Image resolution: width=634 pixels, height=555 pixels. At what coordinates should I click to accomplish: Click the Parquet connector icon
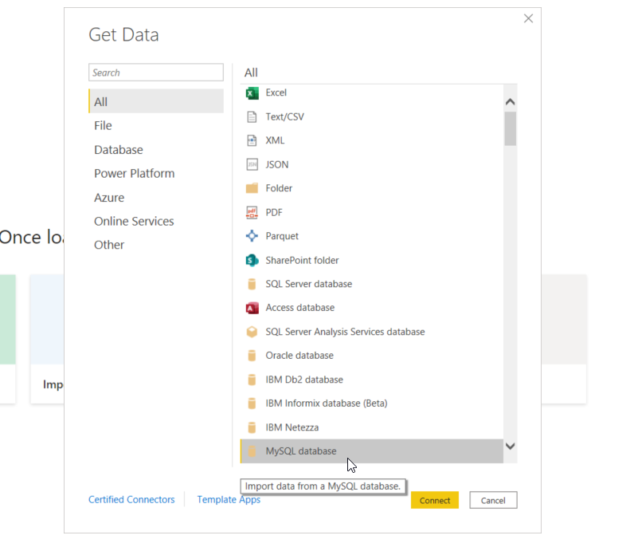pos(252,236)
